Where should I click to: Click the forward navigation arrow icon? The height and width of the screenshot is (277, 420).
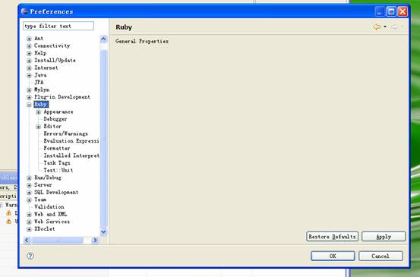click(x=394, y=27)
